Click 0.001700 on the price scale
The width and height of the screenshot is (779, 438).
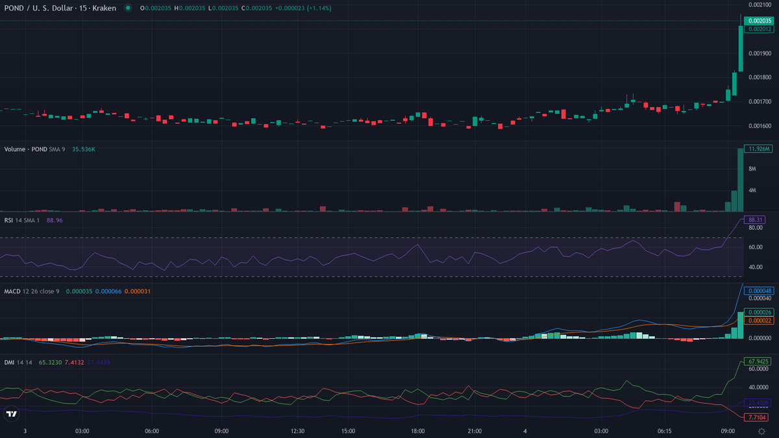[x=760, y=102]
